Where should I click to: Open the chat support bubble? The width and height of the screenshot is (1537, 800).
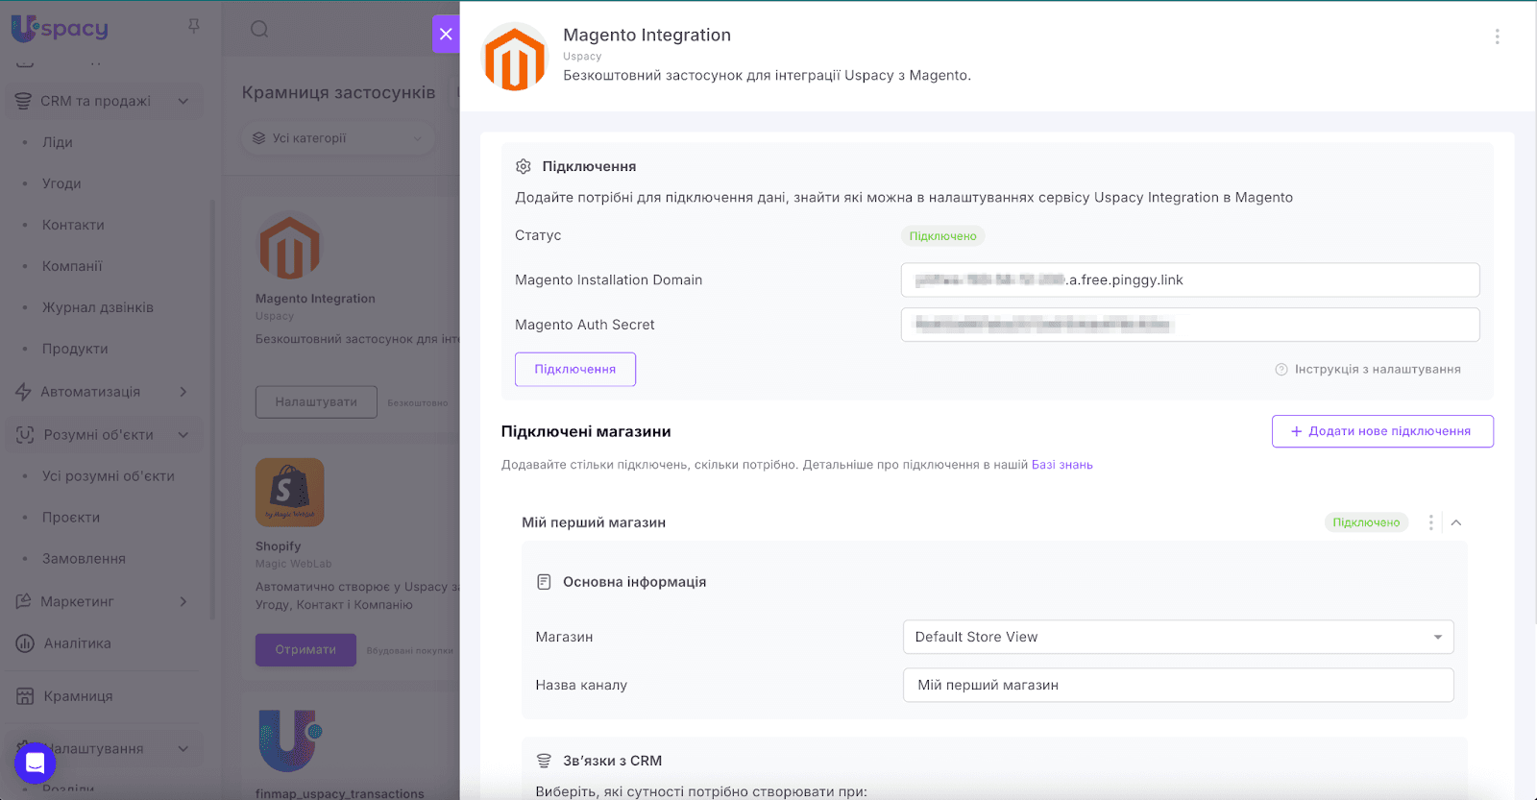pyautogui.click(x=36, y=764)
